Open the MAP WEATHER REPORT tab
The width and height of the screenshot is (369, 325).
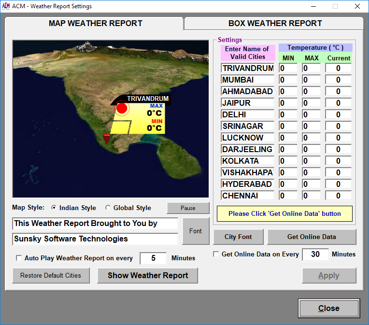[95, 23]
